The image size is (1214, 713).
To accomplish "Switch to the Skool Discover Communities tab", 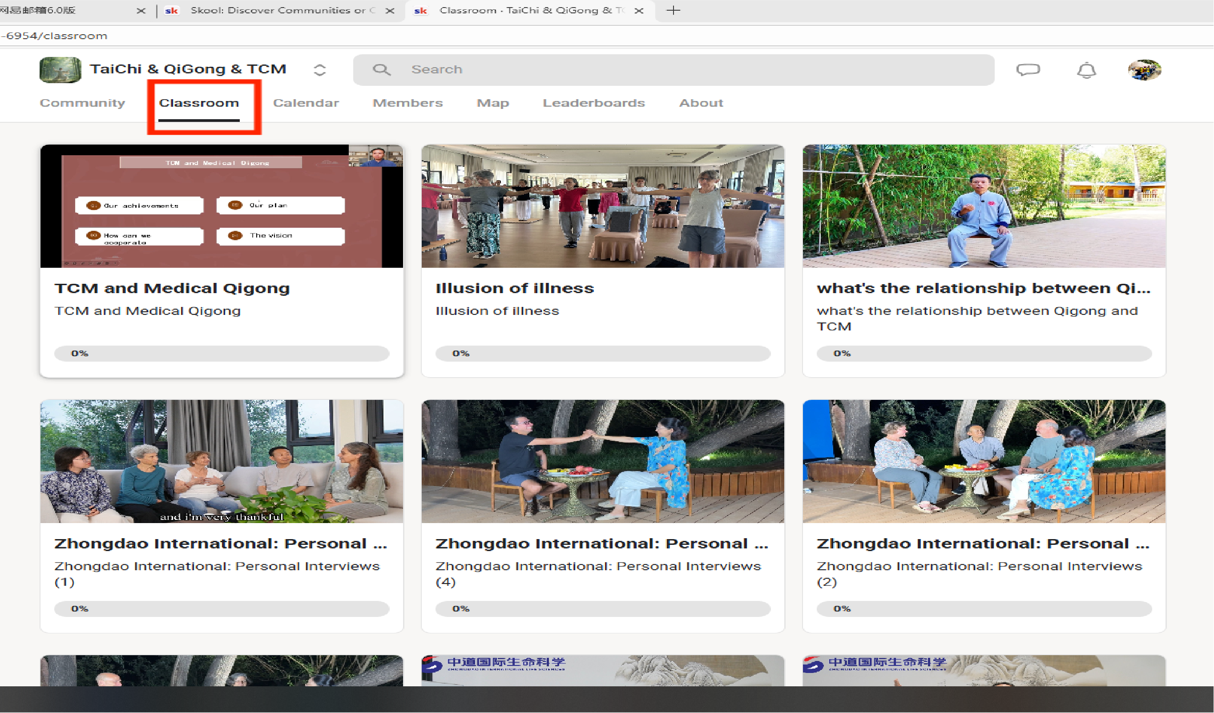I will 277,11.
